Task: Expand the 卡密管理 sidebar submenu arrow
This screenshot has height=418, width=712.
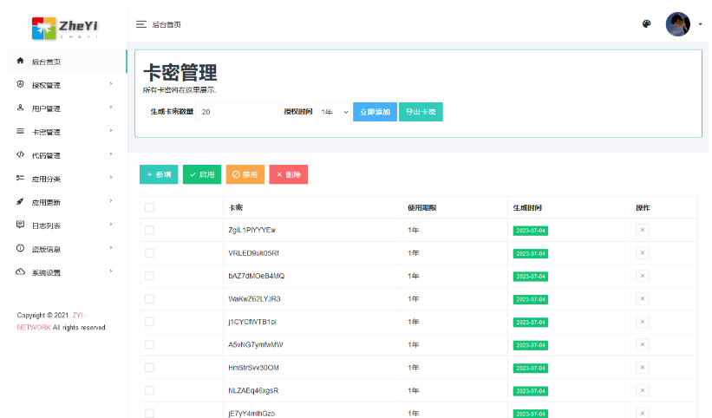Action: click(111, 131)
